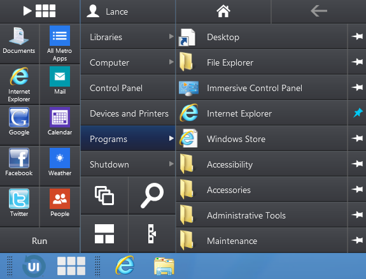Unpin the Internet Explorer entry
Image resolution: width=366 pixels, height=279 pixels.
click(358, 113)
